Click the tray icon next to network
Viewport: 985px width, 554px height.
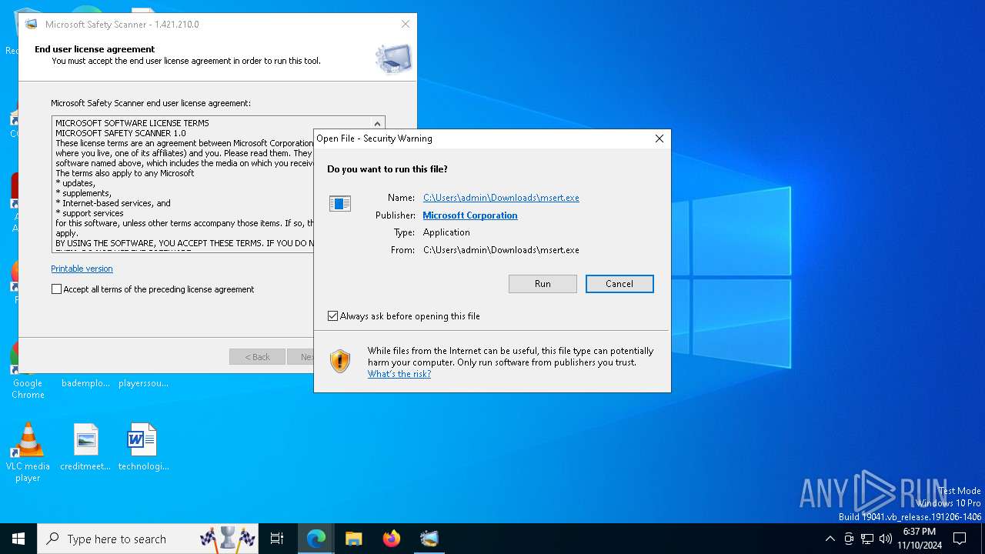tap(849, 539)
